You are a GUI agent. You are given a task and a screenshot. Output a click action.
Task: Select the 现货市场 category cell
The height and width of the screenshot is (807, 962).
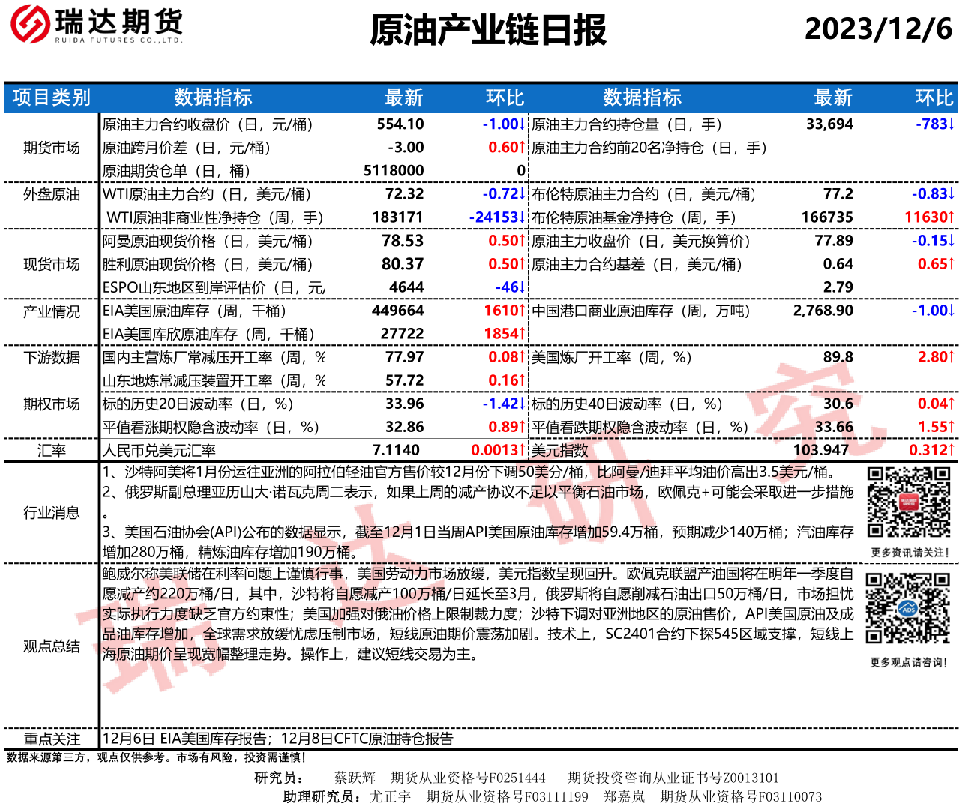pyautogui.click(x=51, y=264)
